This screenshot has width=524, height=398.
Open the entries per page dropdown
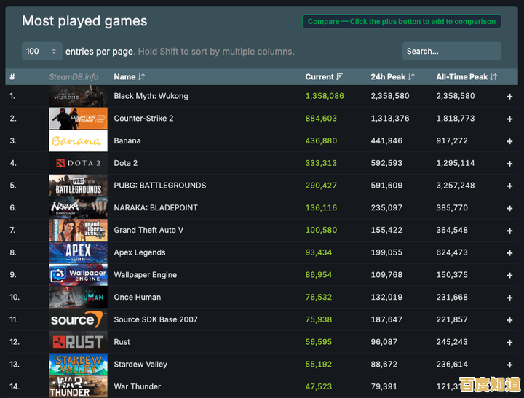pyautogui.click(x=42, y=52)
